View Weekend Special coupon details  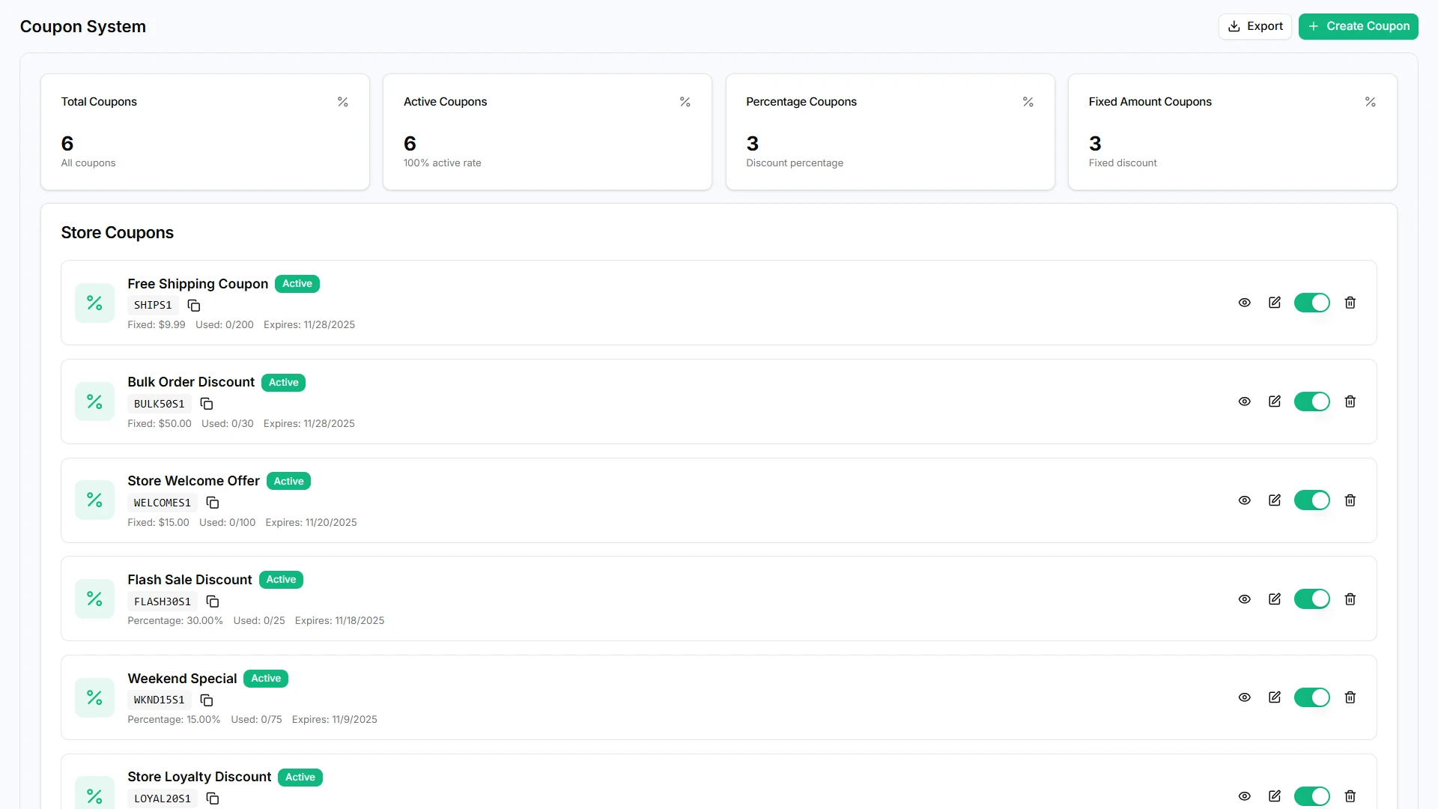[x=1245, y=697]
